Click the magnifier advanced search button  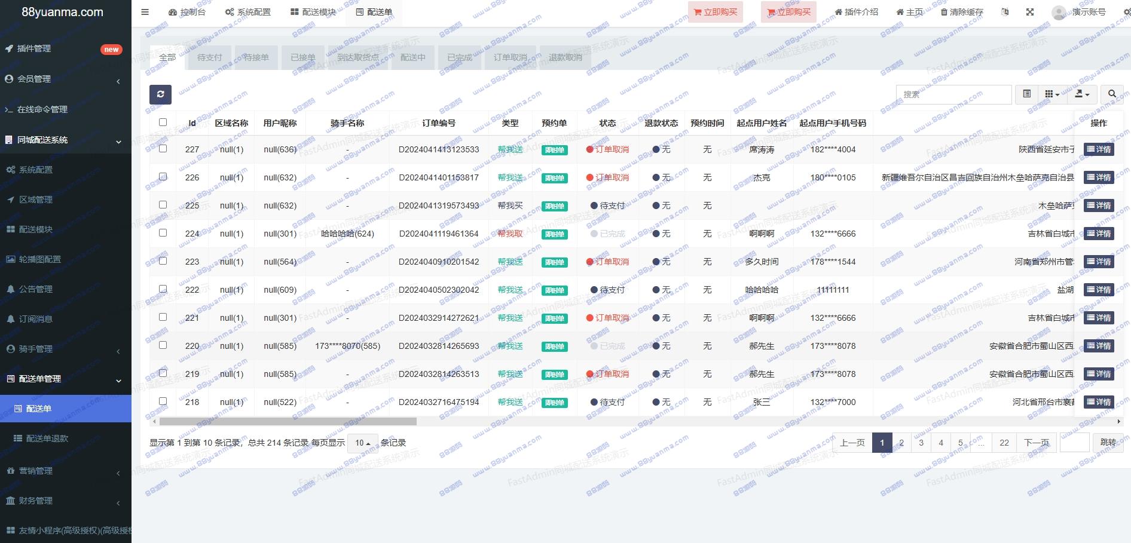point(1112,94)
